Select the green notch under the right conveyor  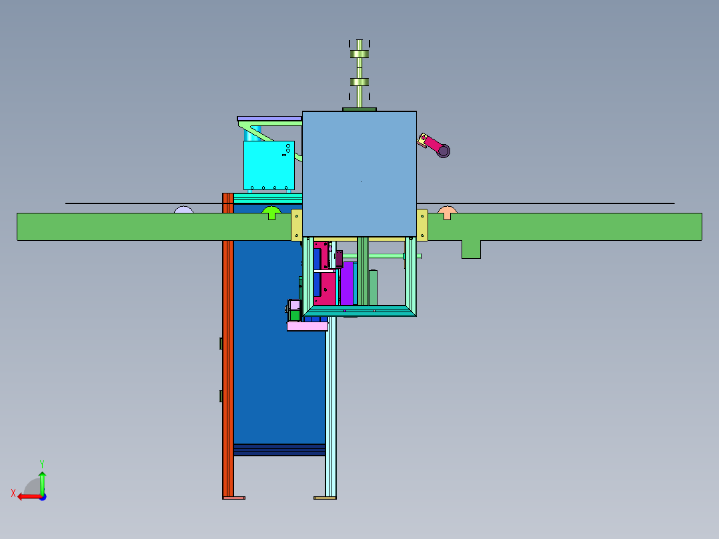tap(471, 249)
